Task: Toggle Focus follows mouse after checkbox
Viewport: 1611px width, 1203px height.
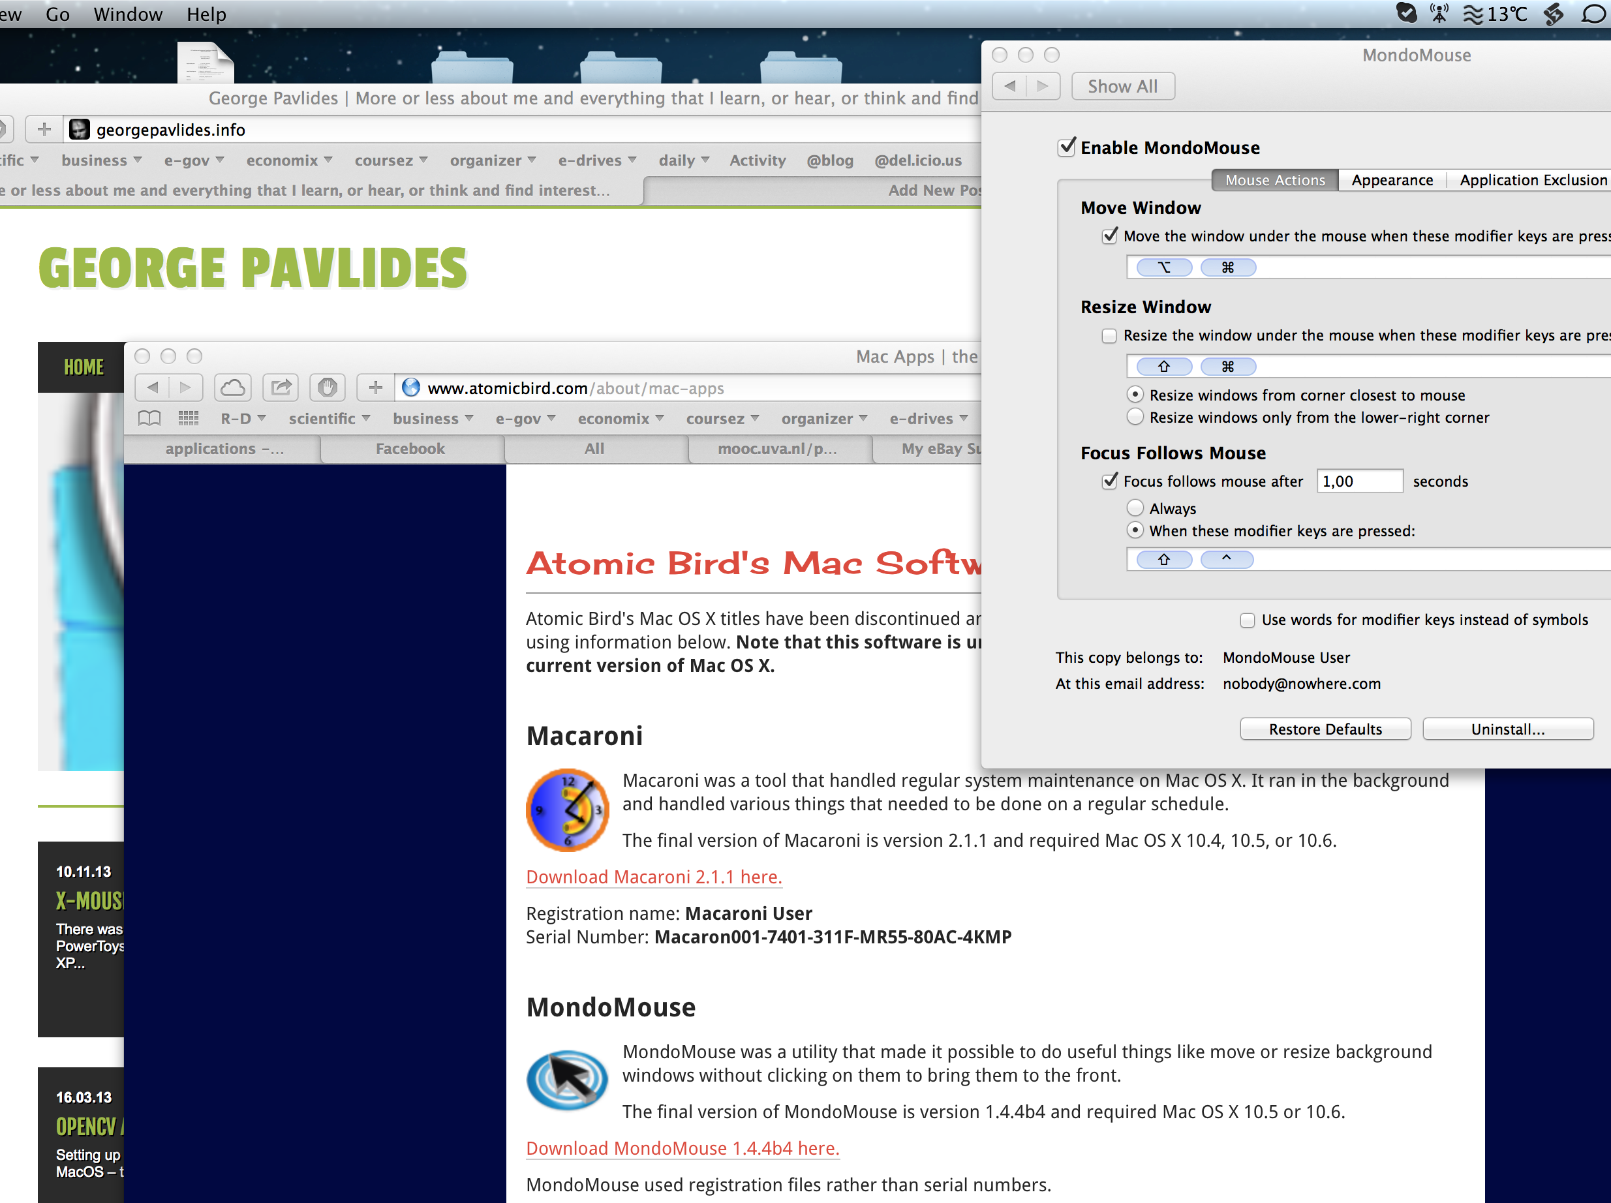Action: pyautogui.click(x=1109, y=481)
